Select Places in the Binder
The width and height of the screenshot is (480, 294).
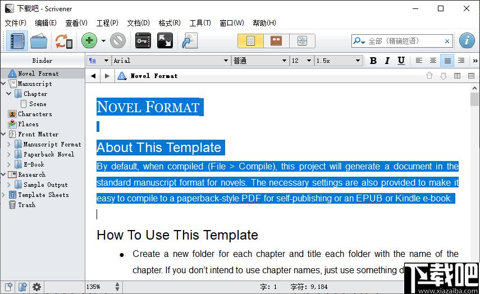click(28, 124)
